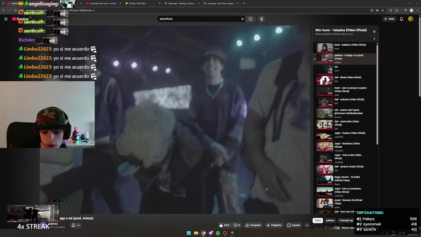Open the Chrome three-dot menu
Image resolution: width=421 pixels, height=237 pixels.
pyautogui.click(x=417, y=10)
